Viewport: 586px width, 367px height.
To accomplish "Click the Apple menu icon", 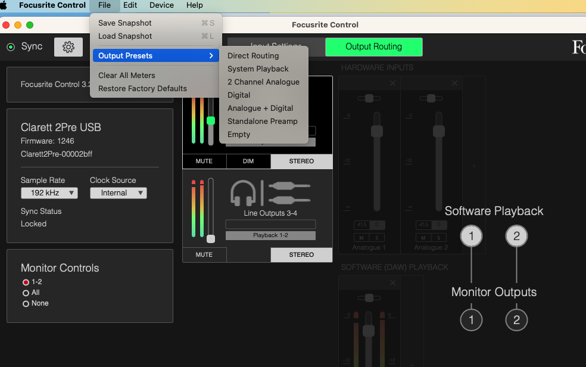I will click(x=4, y=5).
